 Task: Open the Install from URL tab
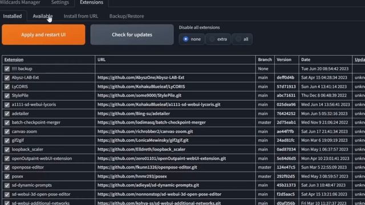tap(81, 16)
